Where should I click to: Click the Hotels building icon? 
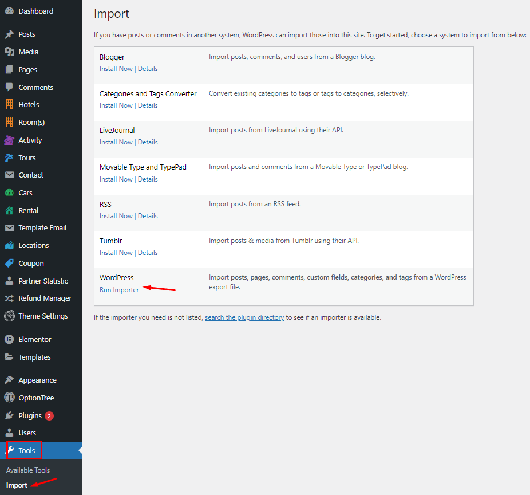(10, 104)
